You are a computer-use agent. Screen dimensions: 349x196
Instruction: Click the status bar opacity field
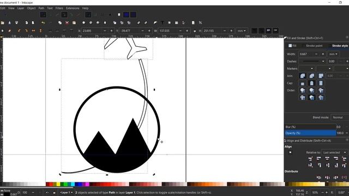pyautogui.click(x=25, y=192)
